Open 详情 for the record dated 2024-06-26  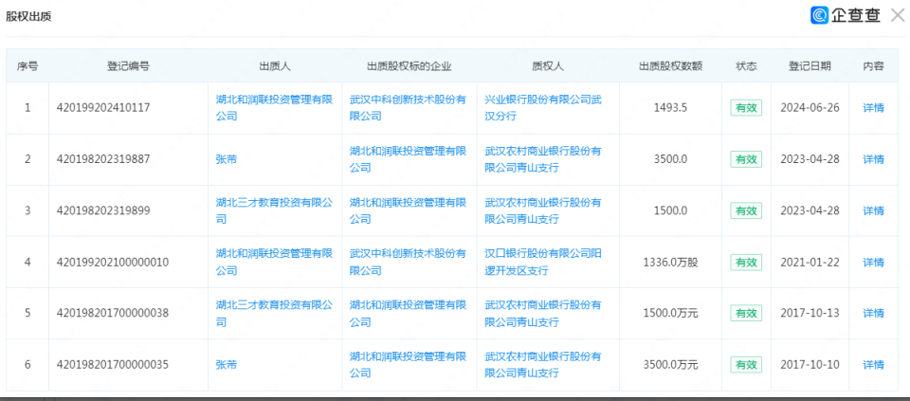point(873,108)
